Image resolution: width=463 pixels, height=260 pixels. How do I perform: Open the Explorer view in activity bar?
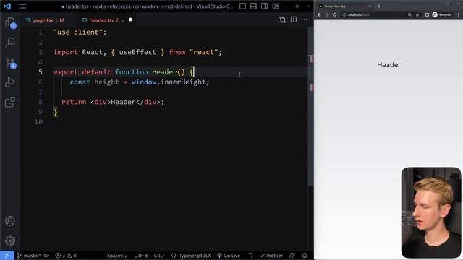(x=10, y=22)
